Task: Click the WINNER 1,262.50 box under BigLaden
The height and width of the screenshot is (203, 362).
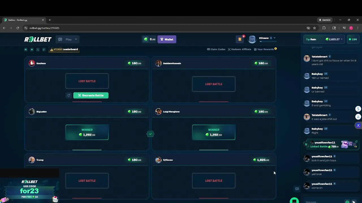Action: click(87, 132)
